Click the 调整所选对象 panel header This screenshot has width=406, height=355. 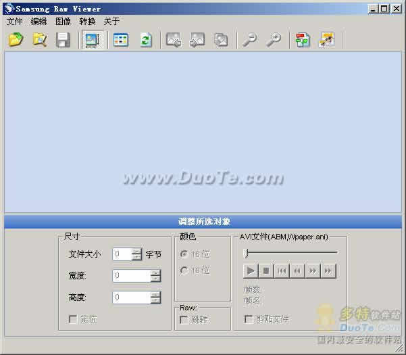(203, 222)
